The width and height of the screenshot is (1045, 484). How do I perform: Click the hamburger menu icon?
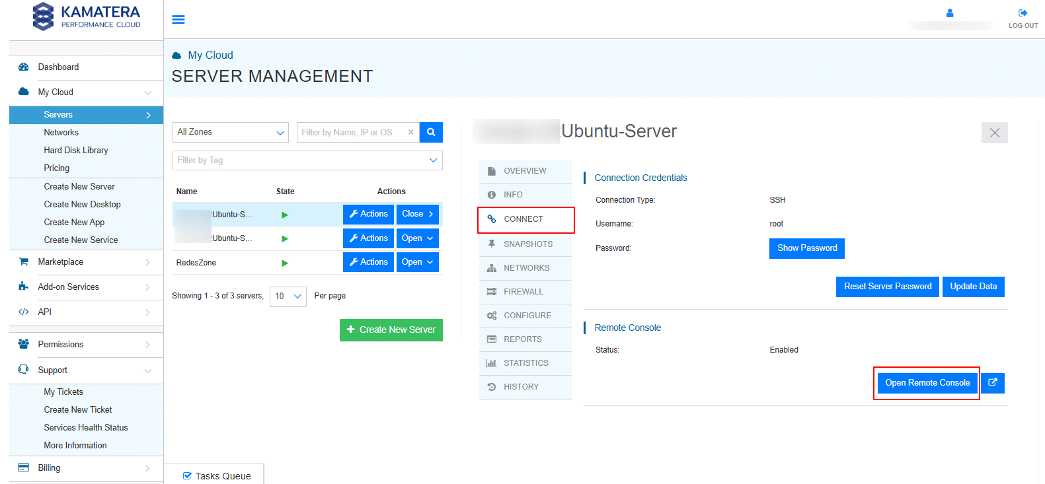178,20
